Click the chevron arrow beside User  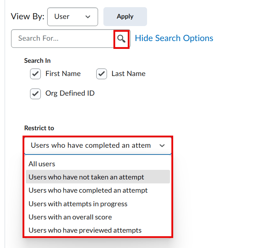pyautogui.click(x=88, y=17)
